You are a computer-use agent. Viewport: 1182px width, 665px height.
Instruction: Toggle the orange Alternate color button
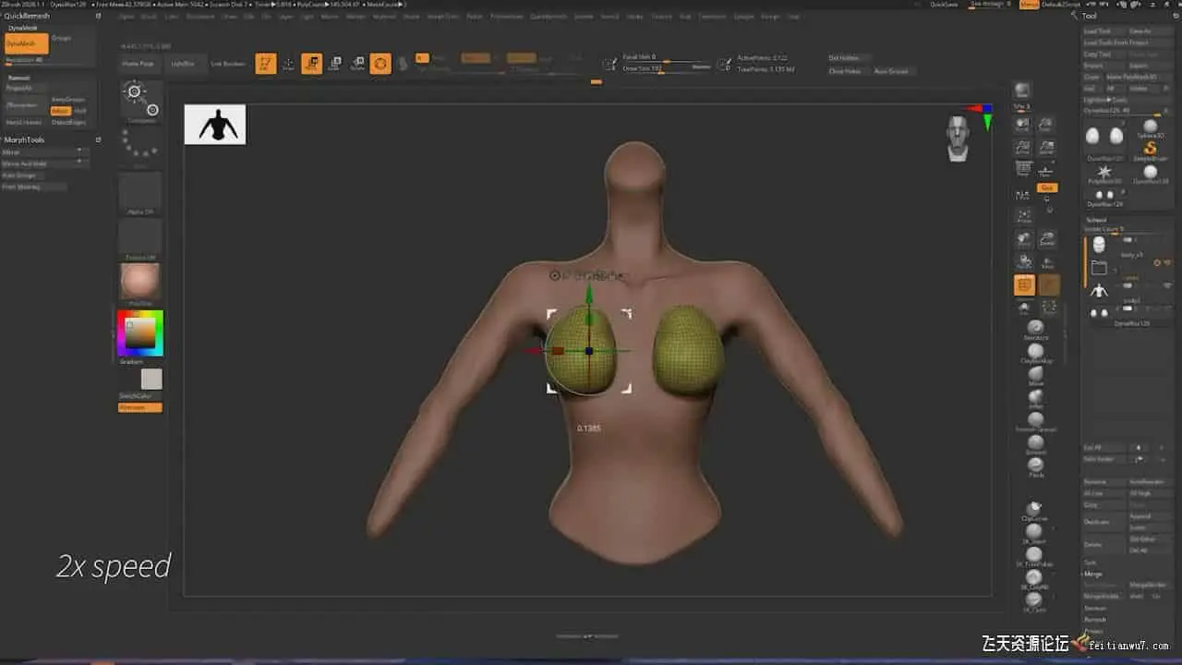(140, 407)
